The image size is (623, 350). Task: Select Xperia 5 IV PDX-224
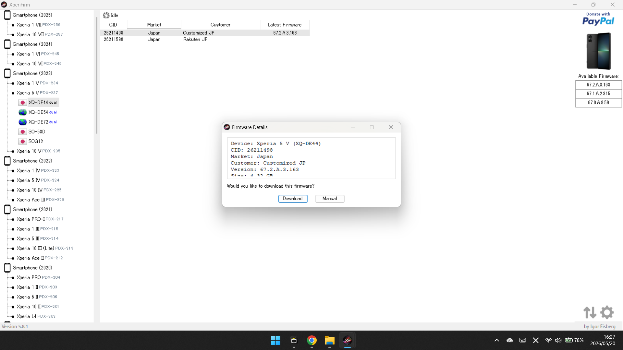(38, 180)
